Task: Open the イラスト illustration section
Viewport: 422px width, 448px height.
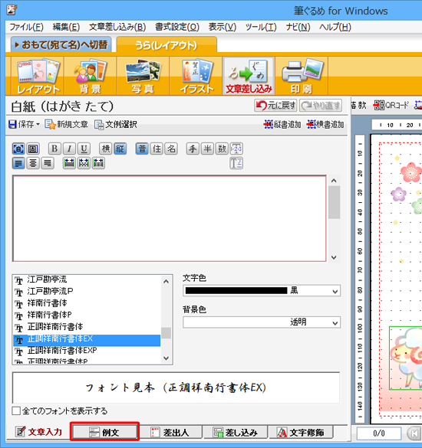Action: click(196, 77)
